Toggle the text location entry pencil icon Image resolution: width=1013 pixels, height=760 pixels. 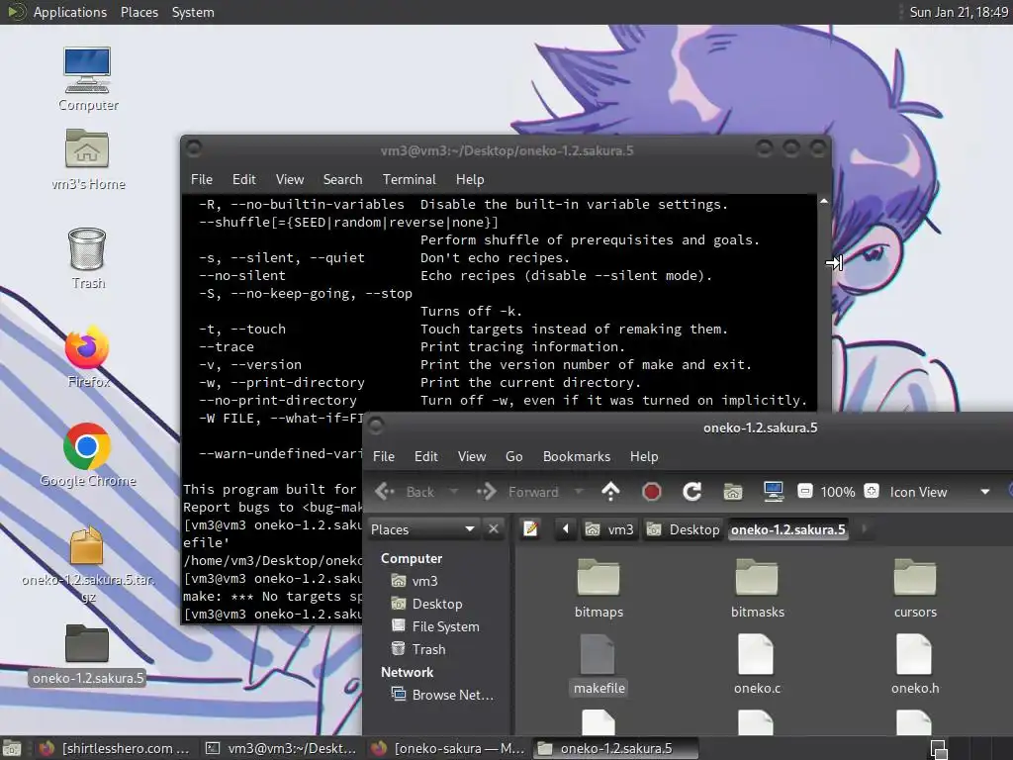530,529
